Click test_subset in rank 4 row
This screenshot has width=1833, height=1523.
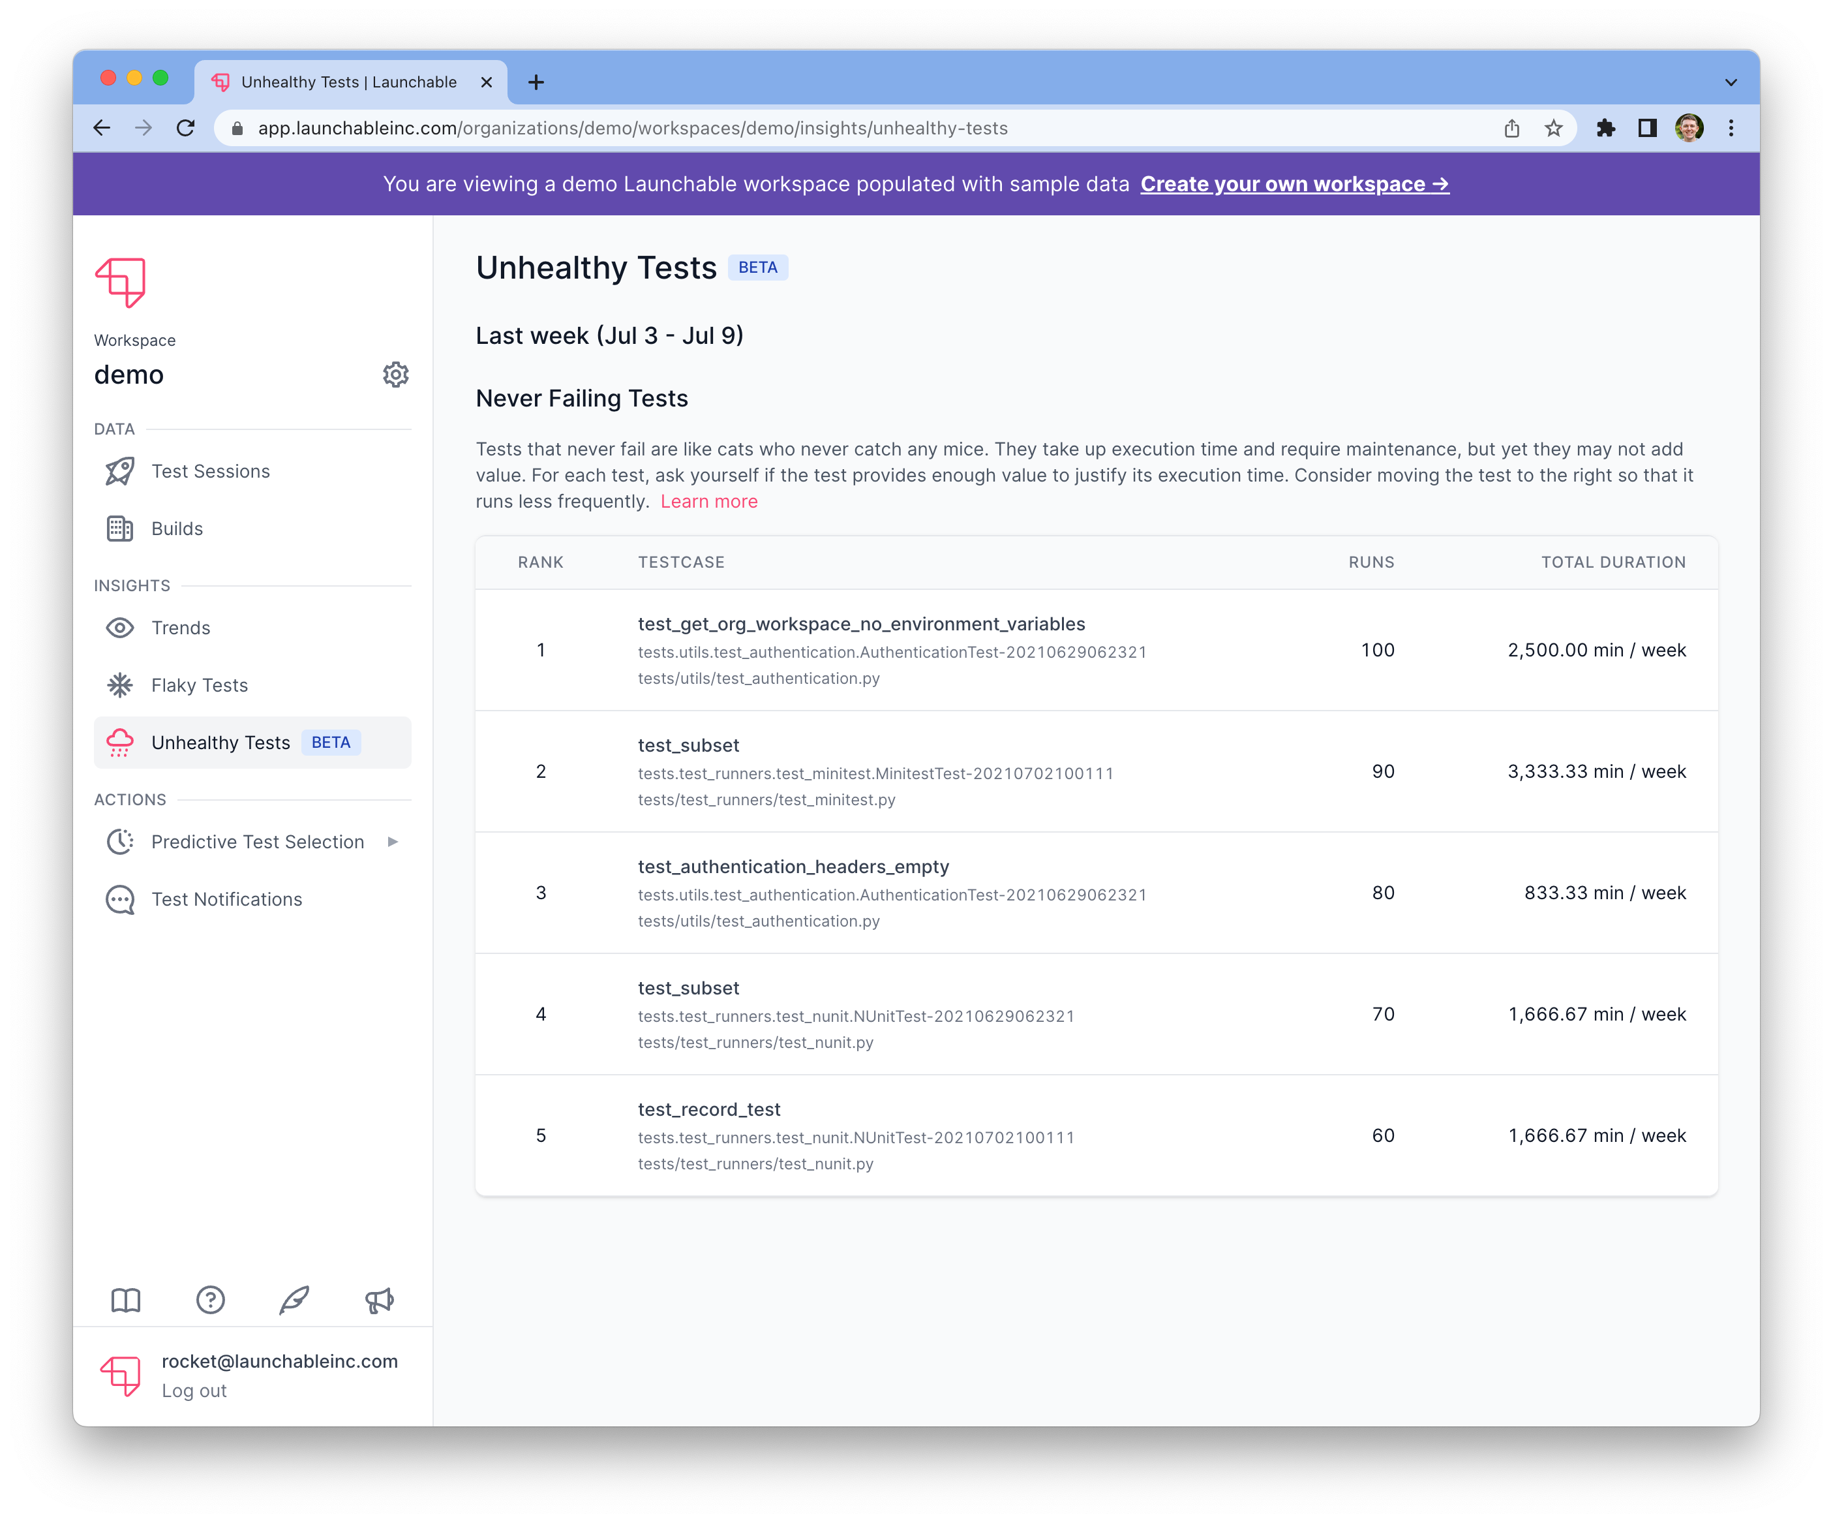tap(689, 989)
